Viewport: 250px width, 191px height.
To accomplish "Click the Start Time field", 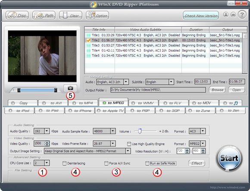I will click(203, 82).
